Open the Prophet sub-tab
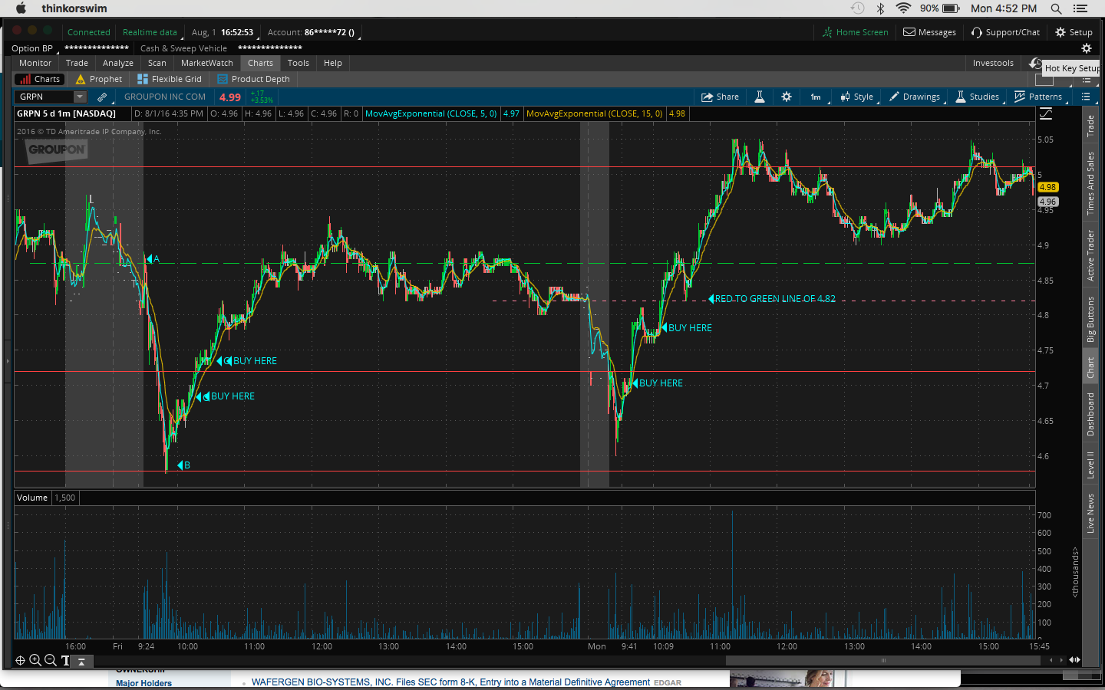1105x690 pixels. pyautogui.click(x=99, y=79)
